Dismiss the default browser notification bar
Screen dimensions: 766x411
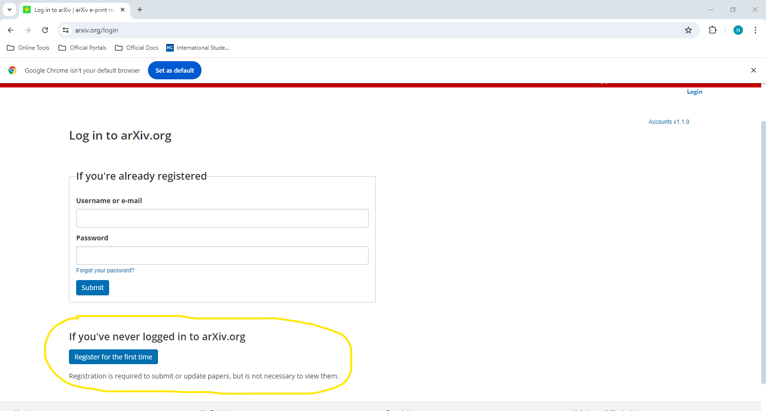(754, 70)
